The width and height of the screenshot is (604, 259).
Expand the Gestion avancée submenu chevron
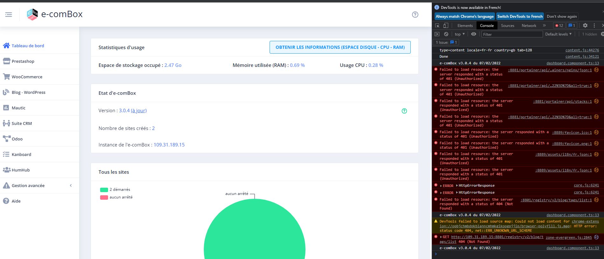pos(71,185)
